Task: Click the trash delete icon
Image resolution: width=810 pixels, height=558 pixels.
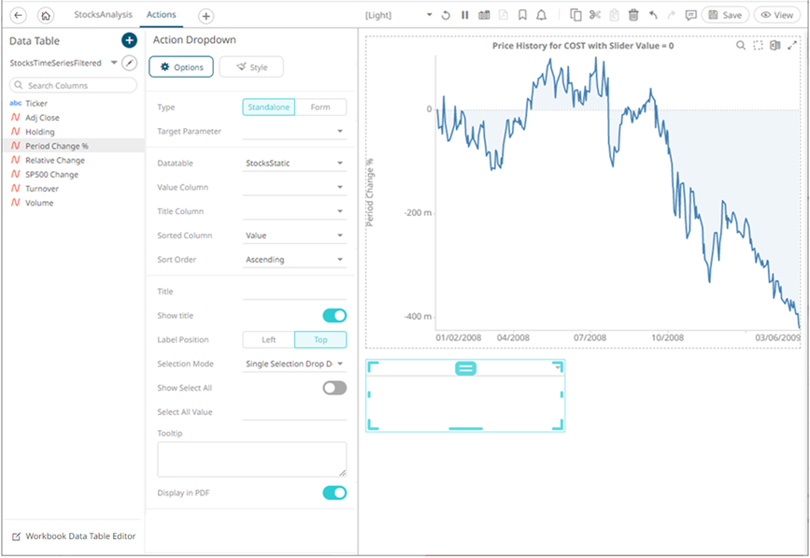Action: pos(633,16)
